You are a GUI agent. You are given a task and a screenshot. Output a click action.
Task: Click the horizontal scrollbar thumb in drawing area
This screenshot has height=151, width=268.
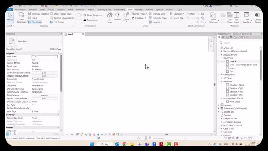[x=166, y=134]
